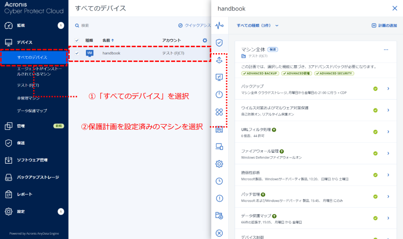
Task: Click the 検索 search field
Action: point(113,26)
